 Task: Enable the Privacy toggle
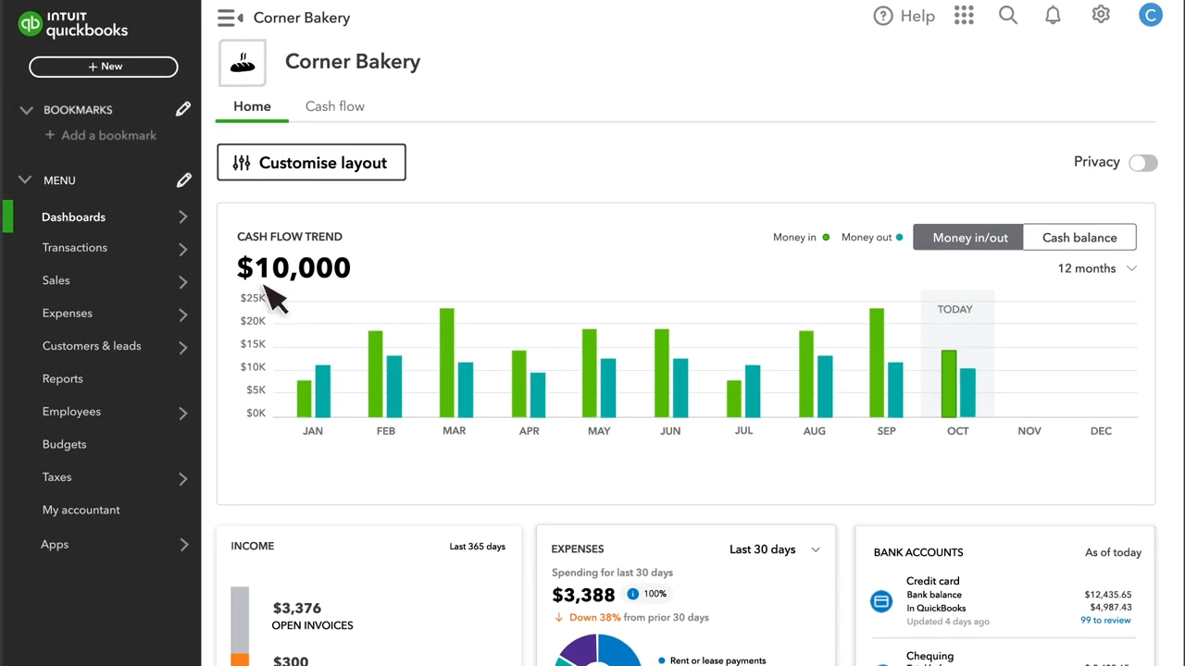1142,162
